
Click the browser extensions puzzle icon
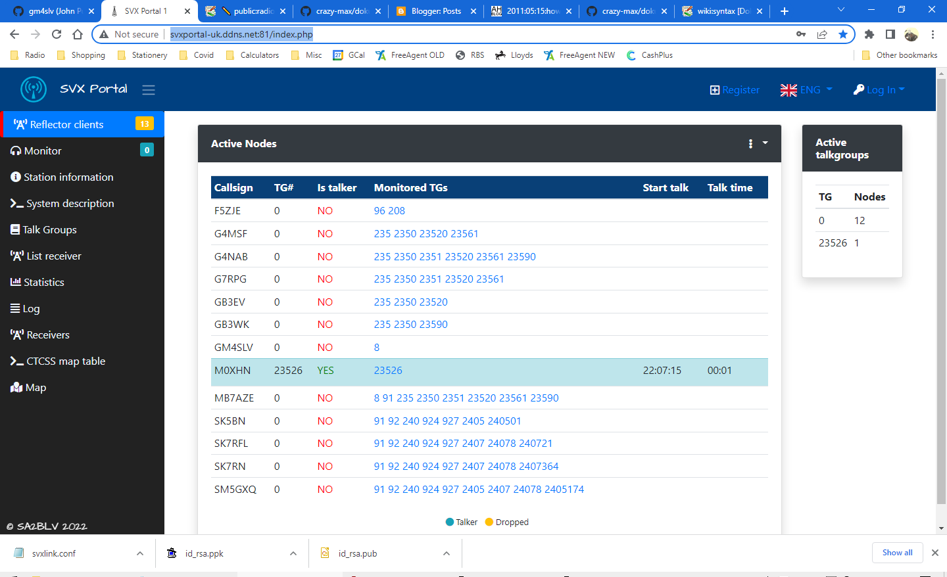click(869, 34)
